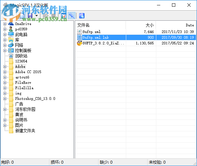The image size is (197, 166).
Task: Sort by the Date column header
Action: click(176, 25)
